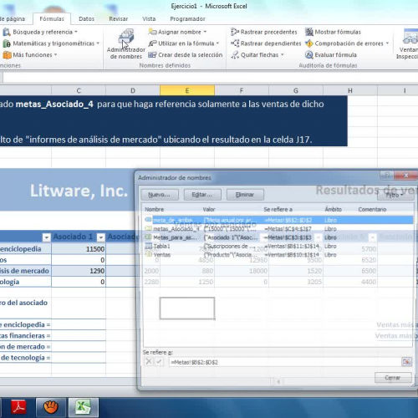Viewport: 418px width, 418px height.
Task: Select the Metas_para_as... name row
Action: click(x=278, y=237)
